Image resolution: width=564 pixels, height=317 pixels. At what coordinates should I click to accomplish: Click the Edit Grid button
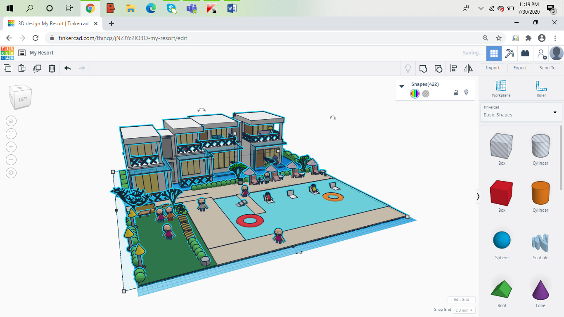click(x=462, y=300)
